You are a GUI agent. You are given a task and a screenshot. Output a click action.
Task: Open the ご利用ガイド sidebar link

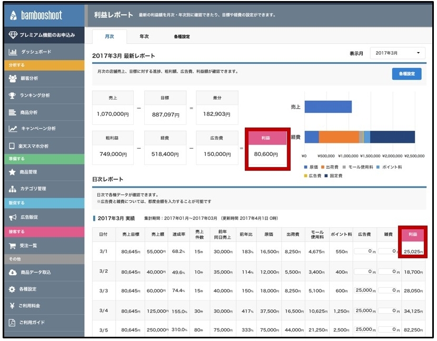32,322
